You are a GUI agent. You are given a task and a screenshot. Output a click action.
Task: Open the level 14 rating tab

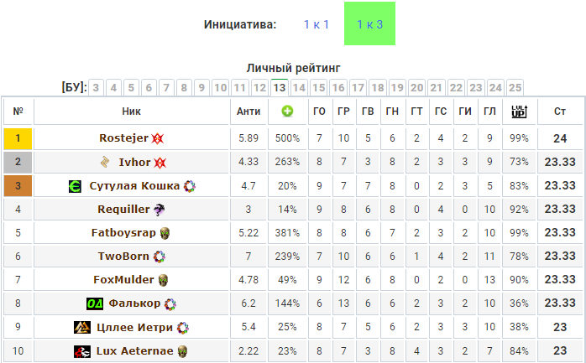299,88
